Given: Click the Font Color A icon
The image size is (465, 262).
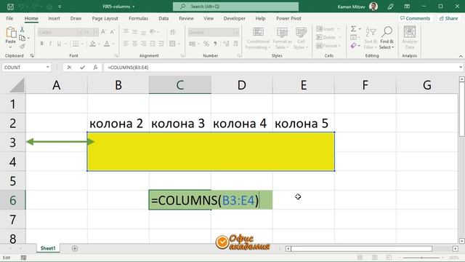Looking at the screenshot, I should point(107,44).
